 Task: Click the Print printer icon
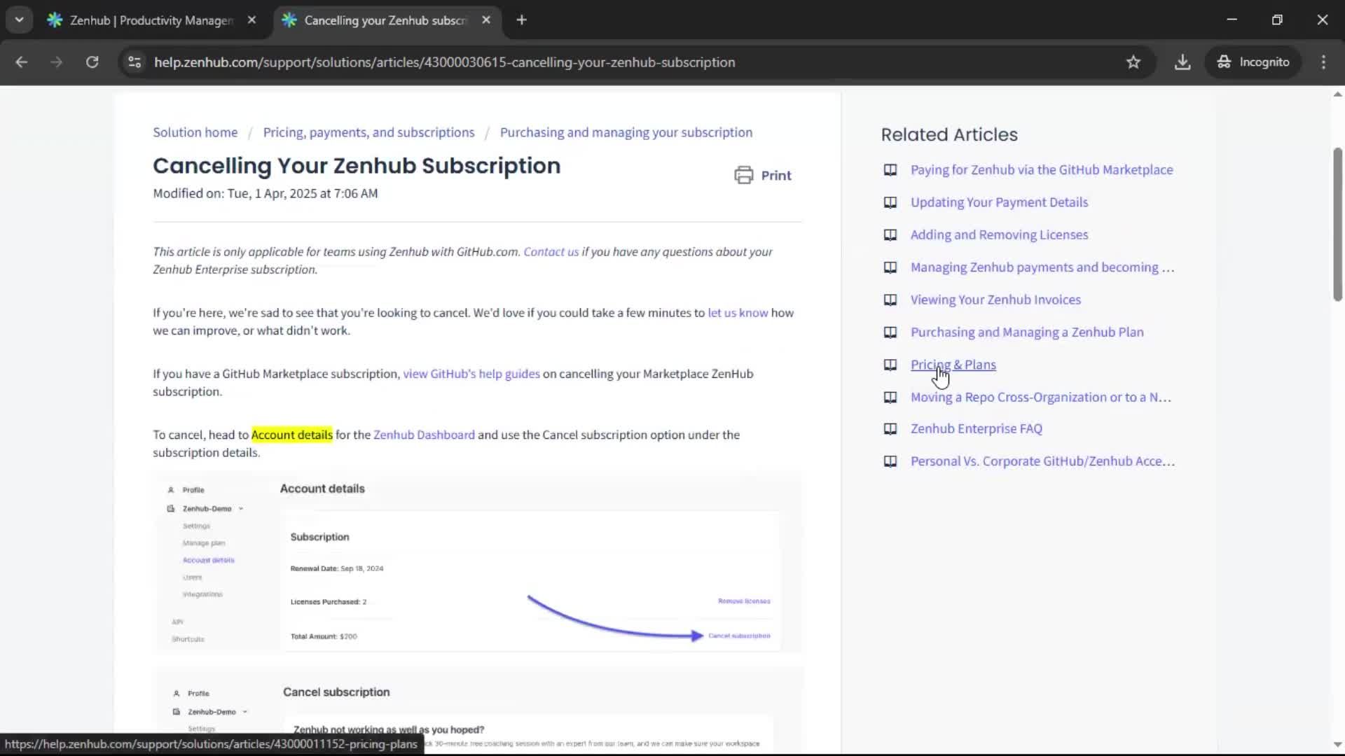743,175
